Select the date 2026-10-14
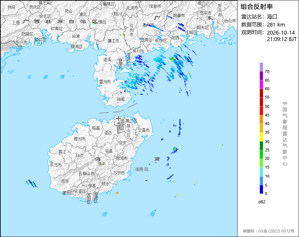The width and height of the screenshot is (299, 237). (x=281, y=33)
